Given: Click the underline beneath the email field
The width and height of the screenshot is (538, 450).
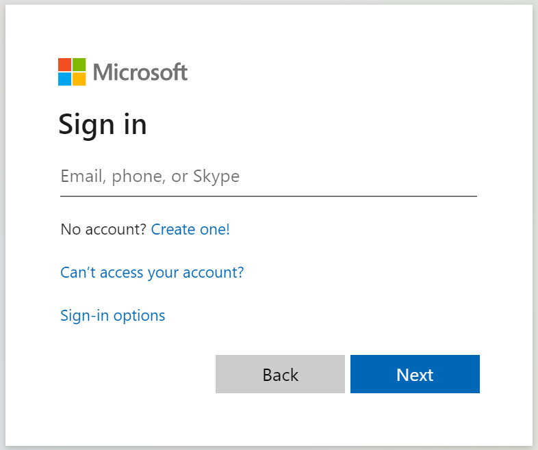Looking at the screenshot, I should point(268,196).
